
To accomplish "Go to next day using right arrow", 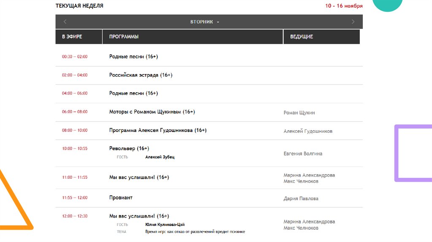I will (x=353, y=22).
